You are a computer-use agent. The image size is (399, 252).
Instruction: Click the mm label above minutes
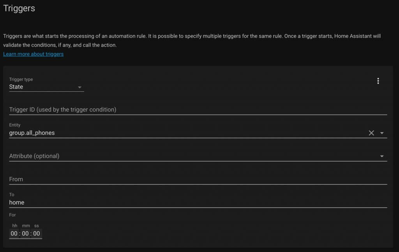tap(26, 226)
